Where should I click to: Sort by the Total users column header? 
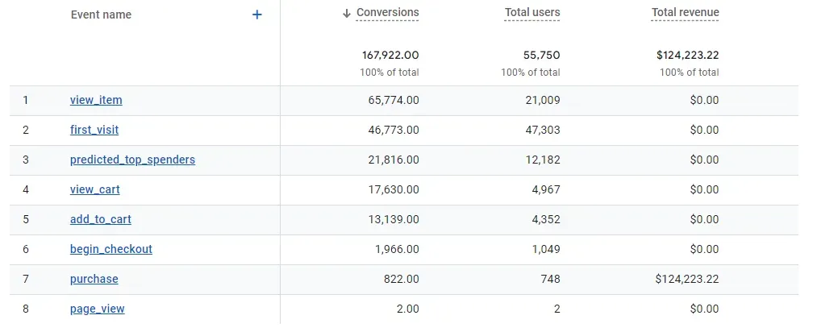532,13
